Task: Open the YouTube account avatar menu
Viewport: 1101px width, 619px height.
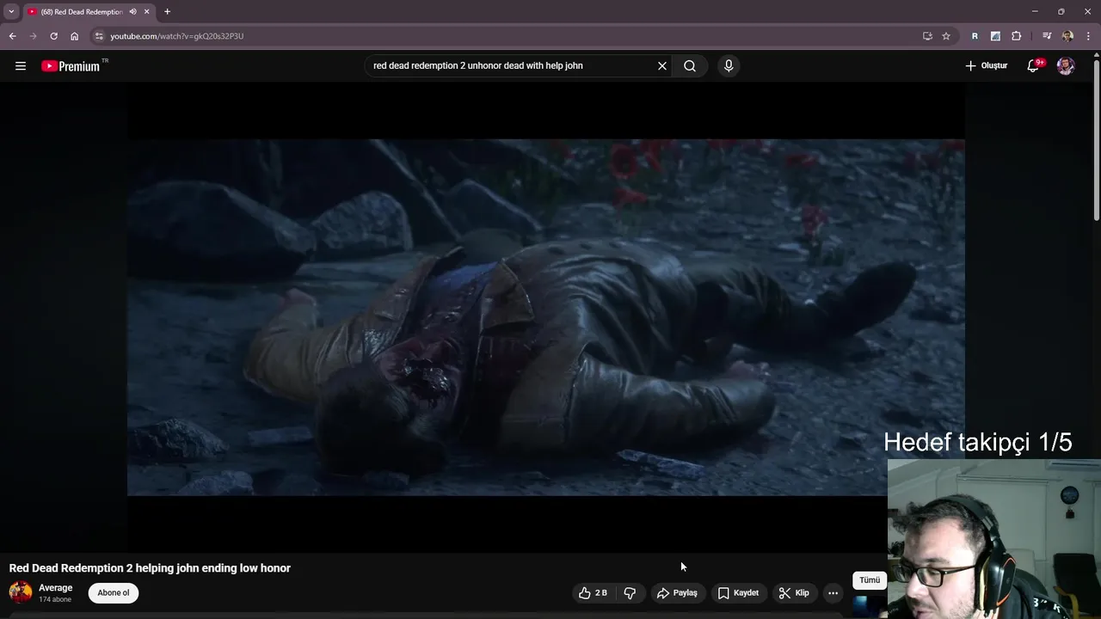Action: pos(1066,66)
